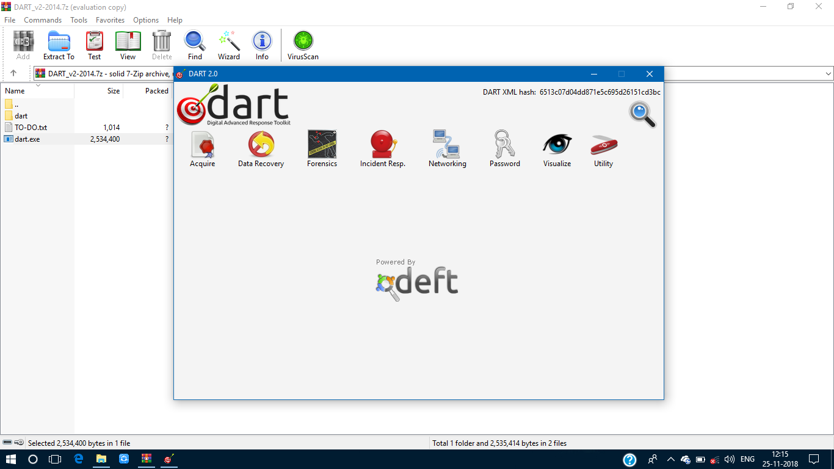Open the Networking tools category
Screen dimensions: 834x469
pos(447,149)
